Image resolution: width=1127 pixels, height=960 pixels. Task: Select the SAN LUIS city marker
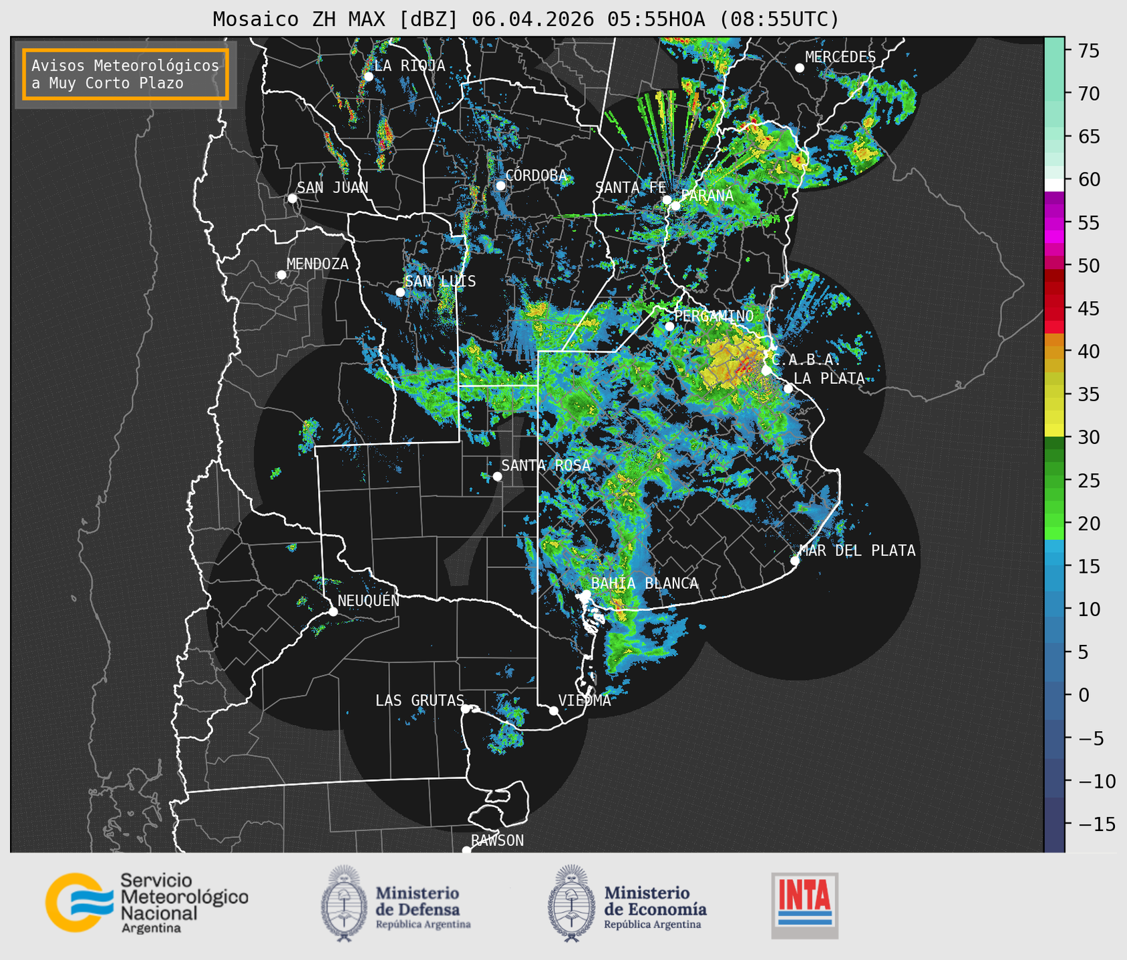click(x=400, y=292)
